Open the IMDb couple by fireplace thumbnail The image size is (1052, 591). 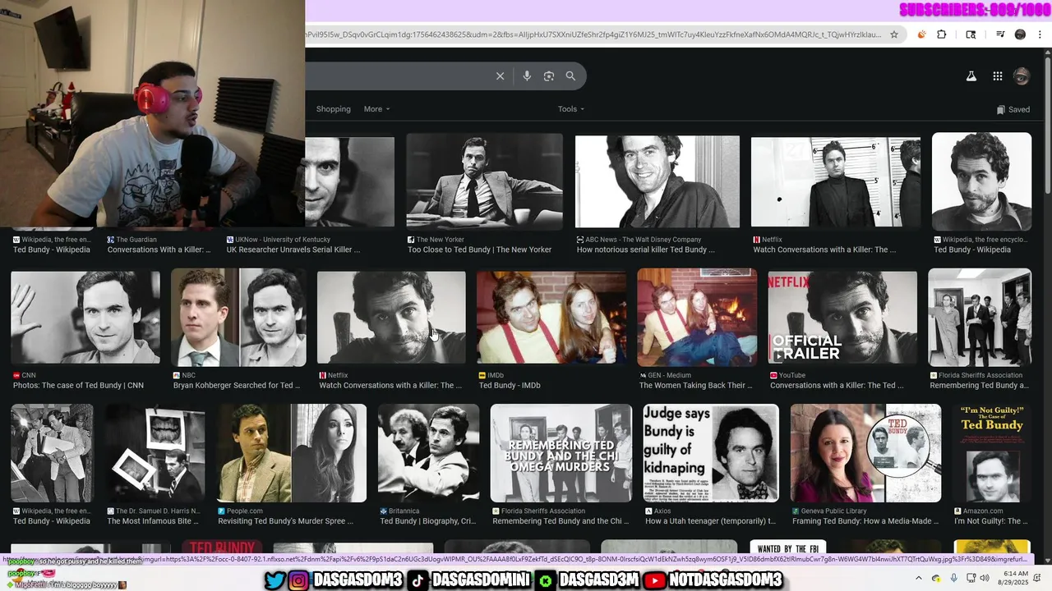click(x=551, y=318)
